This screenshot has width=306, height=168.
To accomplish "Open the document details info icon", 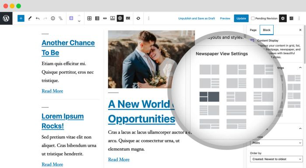I will [53, 18].
